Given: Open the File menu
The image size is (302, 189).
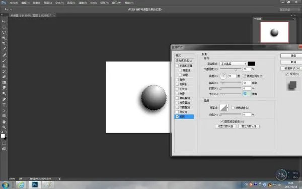Looking at the screenshot, I should tap(14, 3).
